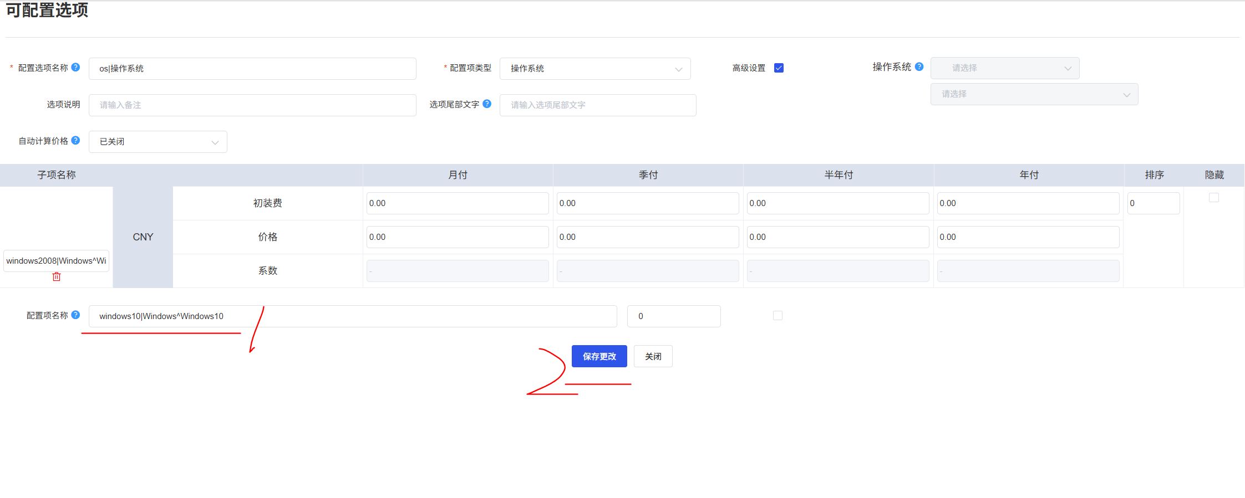Check the hide box for windows10 item
The width and height of the screenshot is (1245, 498).
coord(778,316)
